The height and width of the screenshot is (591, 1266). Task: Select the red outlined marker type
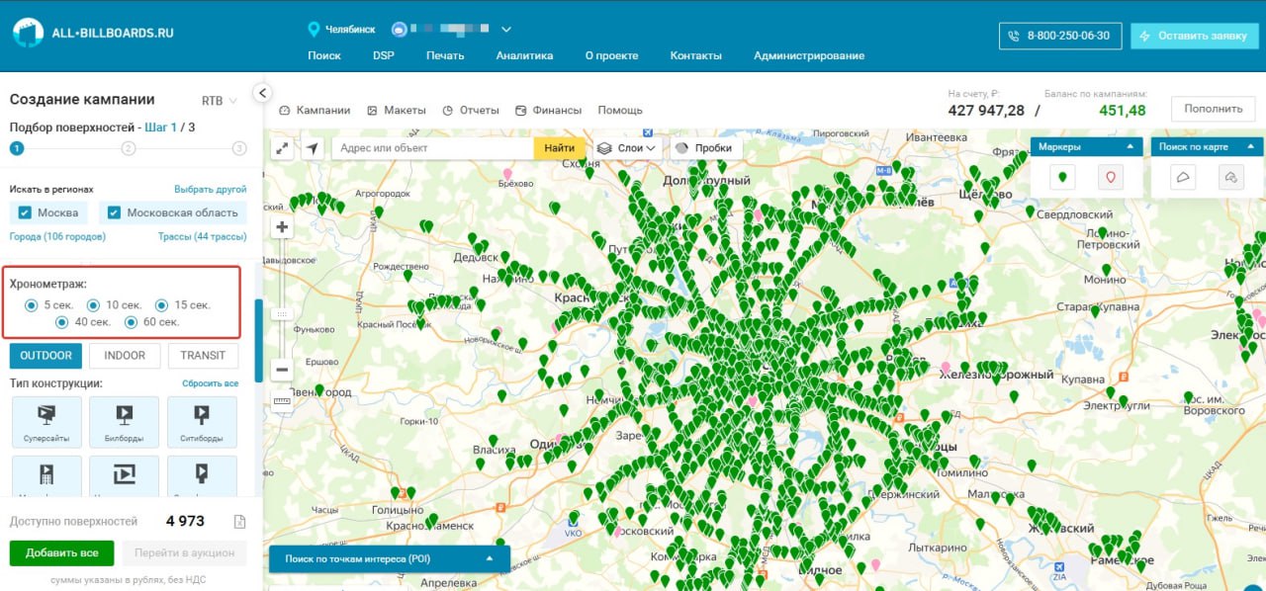[1110, 178]
